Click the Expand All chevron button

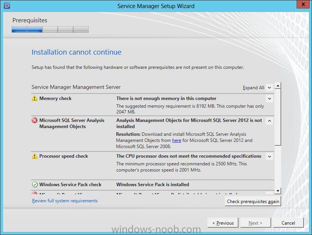tap(269, 88)
